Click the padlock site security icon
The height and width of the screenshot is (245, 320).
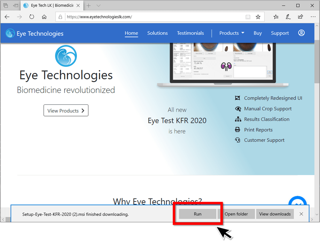60,17
